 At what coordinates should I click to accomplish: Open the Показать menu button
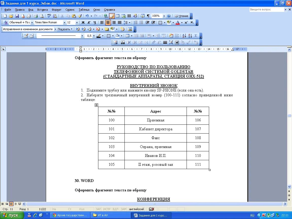65,29
